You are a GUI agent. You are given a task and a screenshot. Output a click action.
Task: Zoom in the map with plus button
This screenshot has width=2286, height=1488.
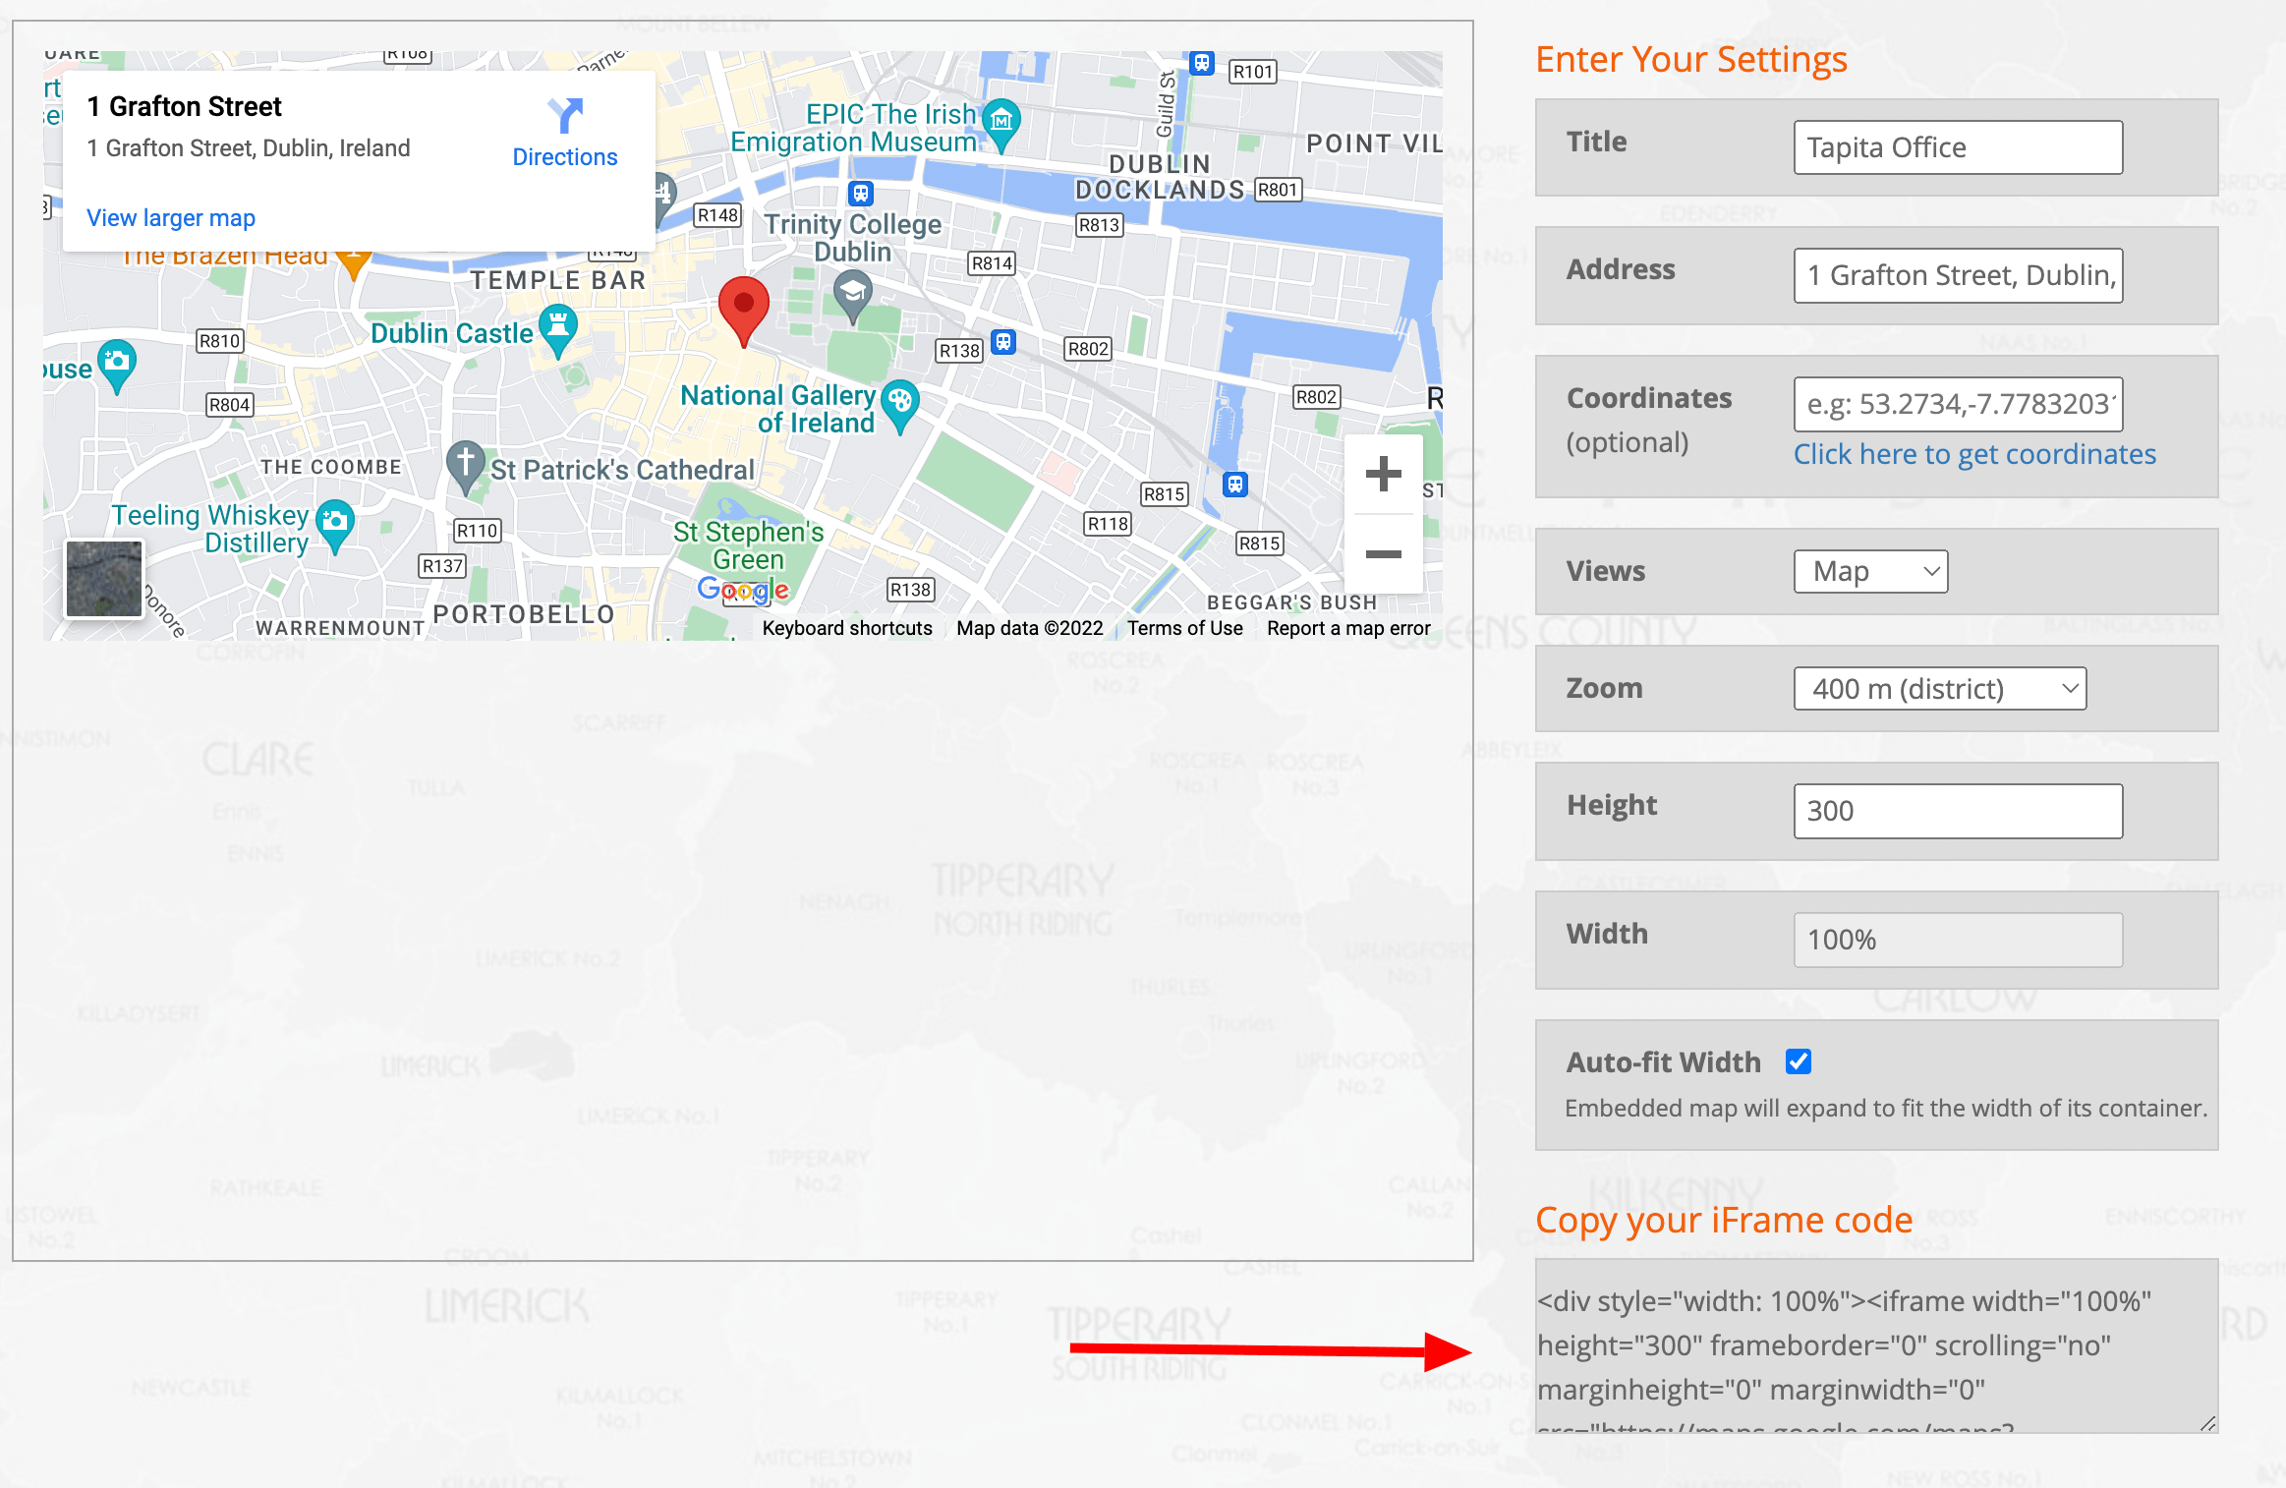pos(1383,474)
